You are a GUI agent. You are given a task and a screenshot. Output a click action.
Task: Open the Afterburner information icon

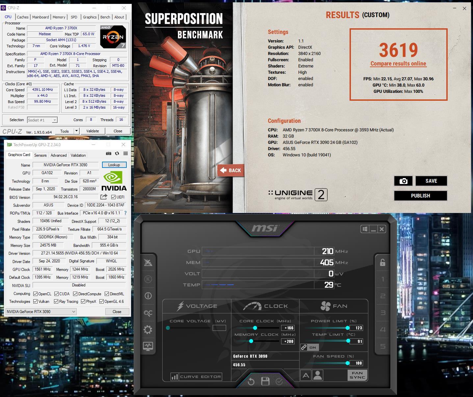[x=148, y=296]
